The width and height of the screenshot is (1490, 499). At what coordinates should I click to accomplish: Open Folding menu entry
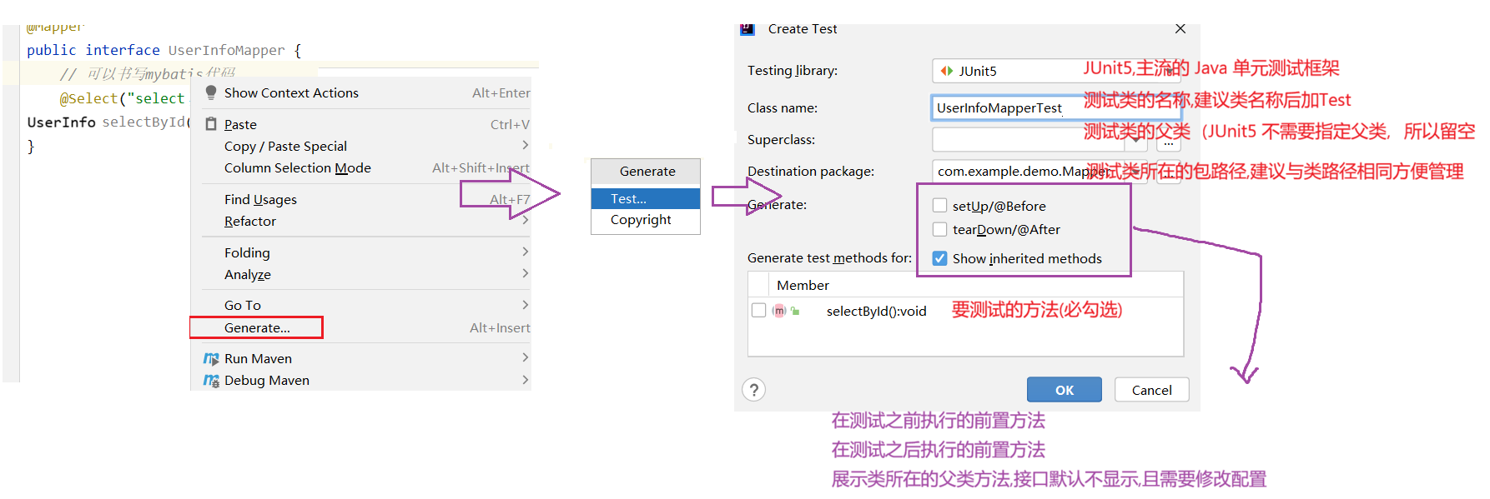click(x=363, y=252)
